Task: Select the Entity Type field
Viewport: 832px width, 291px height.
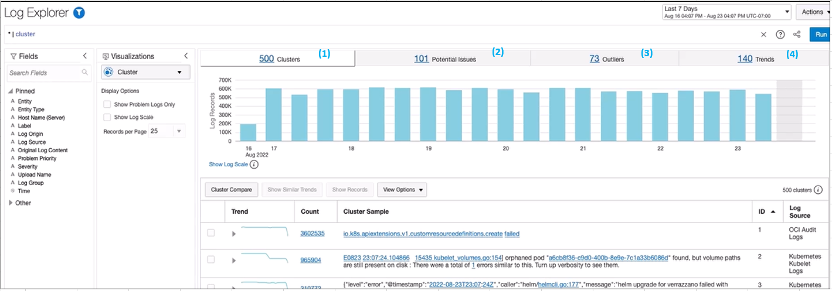Action: (x=31, y=109)
